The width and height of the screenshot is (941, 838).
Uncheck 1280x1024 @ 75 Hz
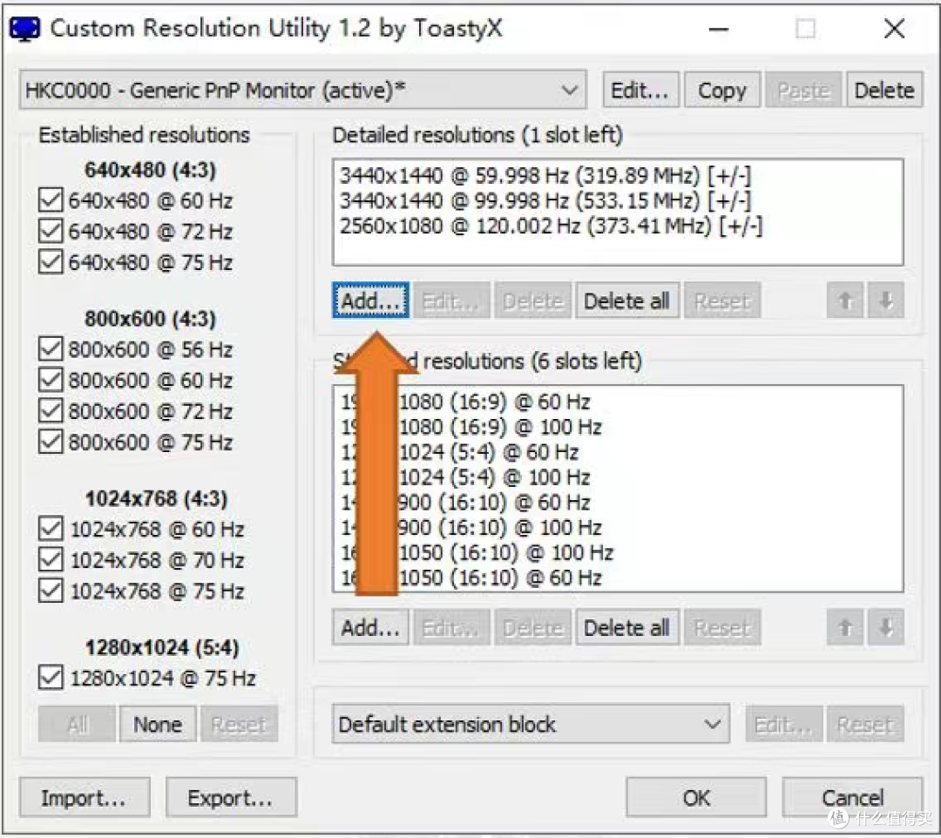50,677
